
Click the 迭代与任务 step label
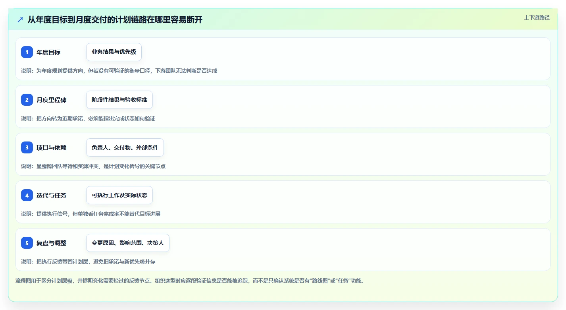[52, 195]
